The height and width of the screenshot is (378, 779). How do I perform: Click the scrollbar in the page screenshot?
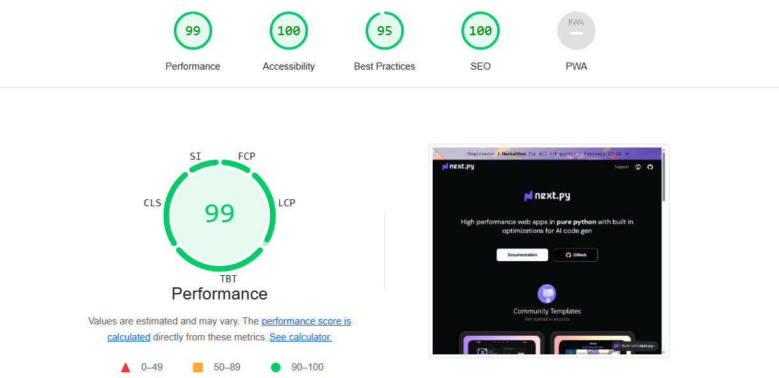coord(663,251)
